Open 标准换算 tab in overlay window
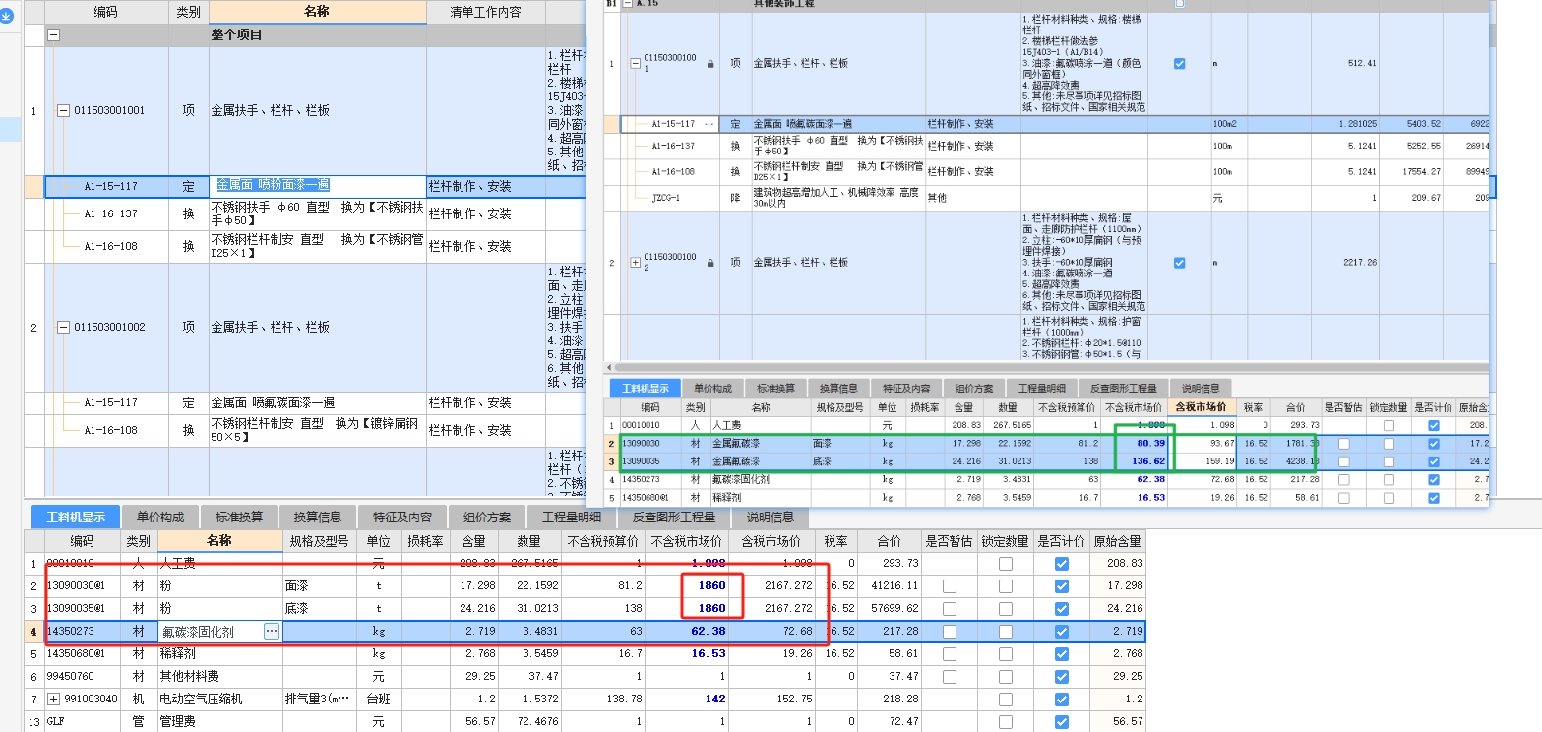Screen dimensions: 1542x732 [x=777, y=388]
